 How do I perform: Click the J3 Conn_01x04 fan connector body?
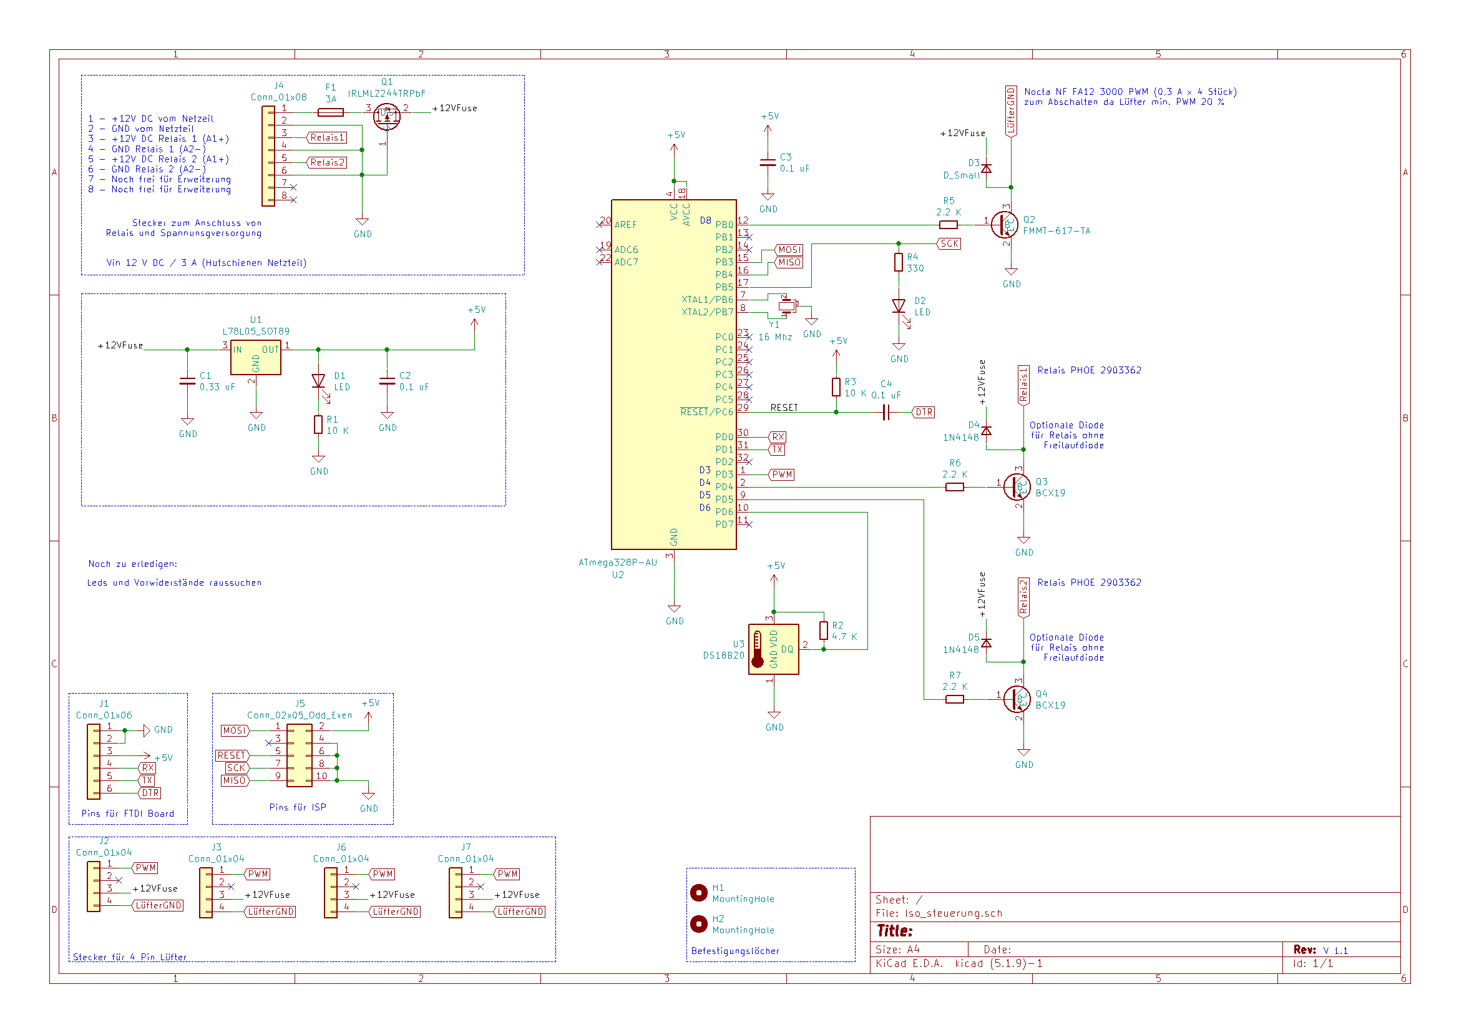click(x=206, y=893)
